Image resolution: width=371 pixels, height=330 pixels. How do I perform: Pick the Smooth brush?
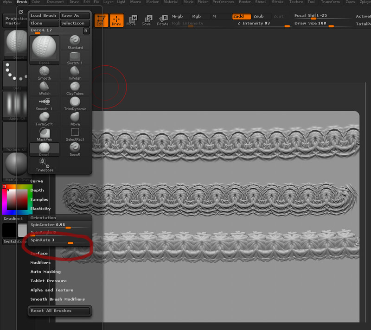click(x=44, y=73)
